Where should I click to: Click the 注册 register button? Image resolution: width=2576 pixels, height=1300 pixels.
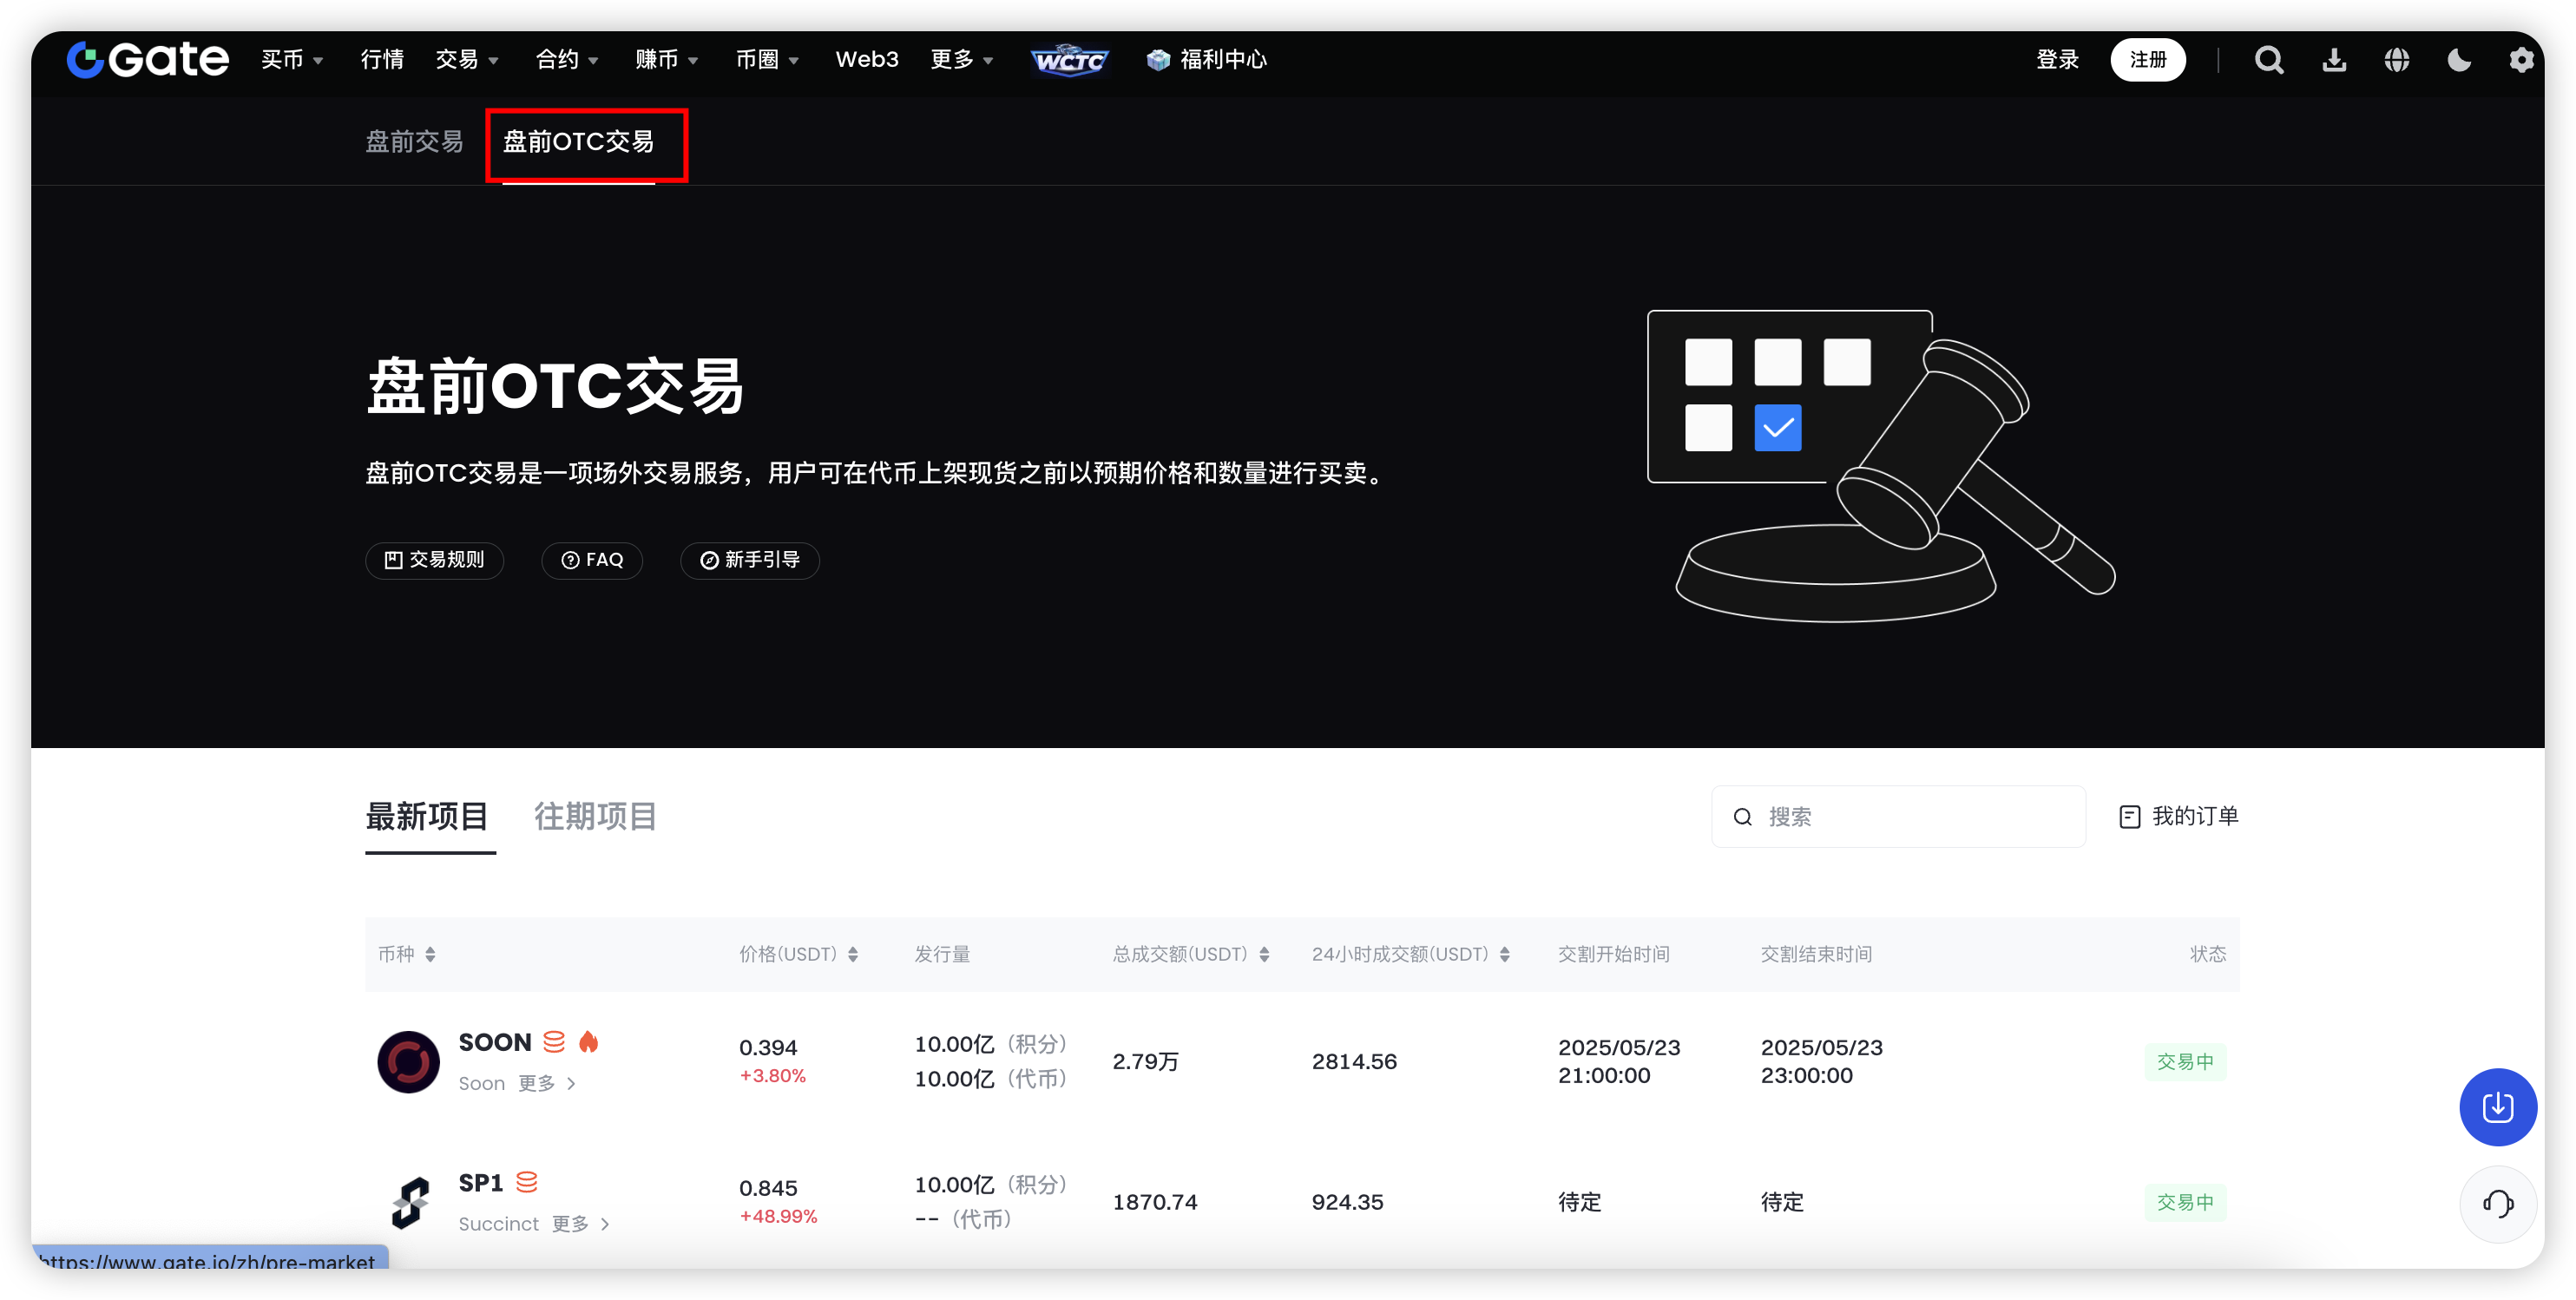[x=2147, y=60]
